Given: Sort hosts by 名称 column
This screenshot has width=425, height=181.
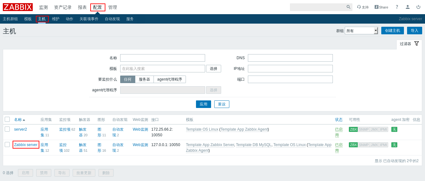Looking at the screenshot, I should pos(20,120).
